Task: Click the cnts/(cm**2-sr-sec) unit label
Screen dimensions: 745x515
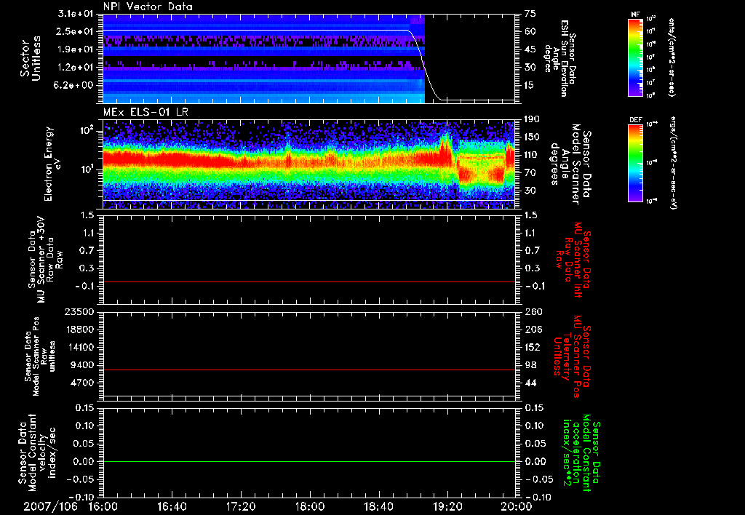Action: click(x=672, y=57)
